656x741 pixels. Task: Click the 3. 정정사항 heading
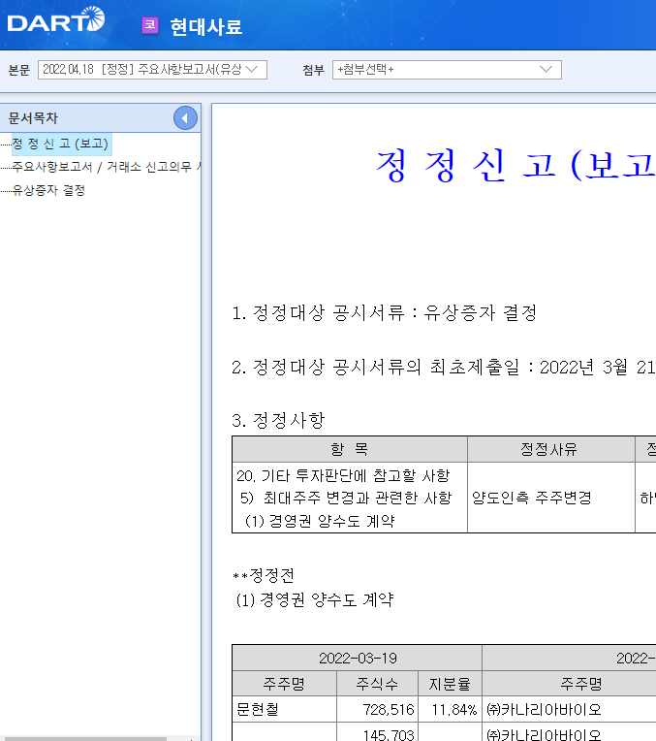(x=278, y=421)
